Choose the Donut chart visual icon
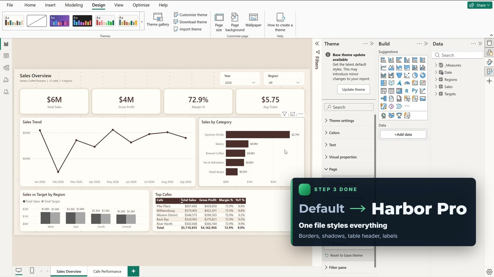This screenshot has height=277, width=494. 423,75
